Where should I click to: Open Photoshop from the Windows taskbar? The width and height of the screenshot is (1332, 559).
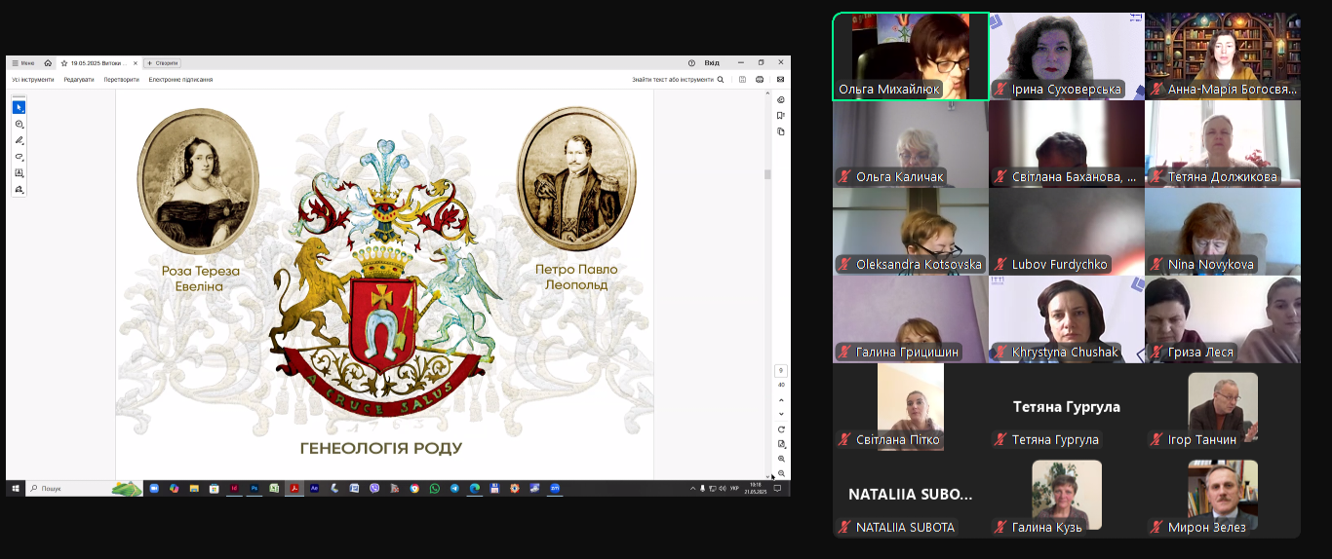255,488
